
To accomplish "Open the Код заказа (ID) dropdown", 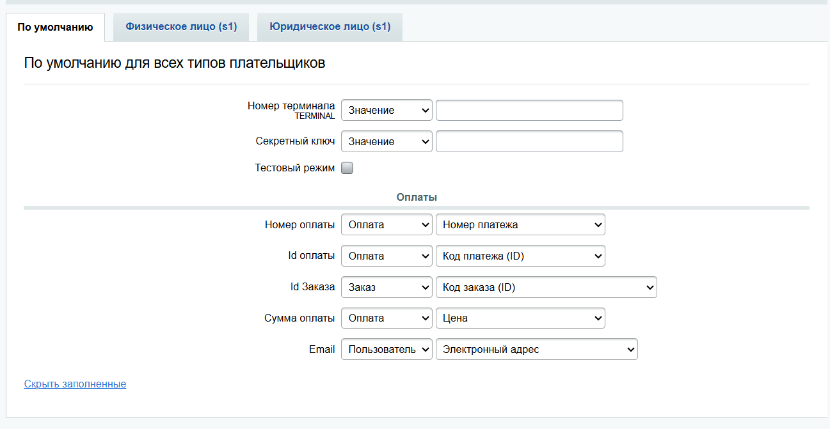I will pyautogui.click(x=546, y=288).
